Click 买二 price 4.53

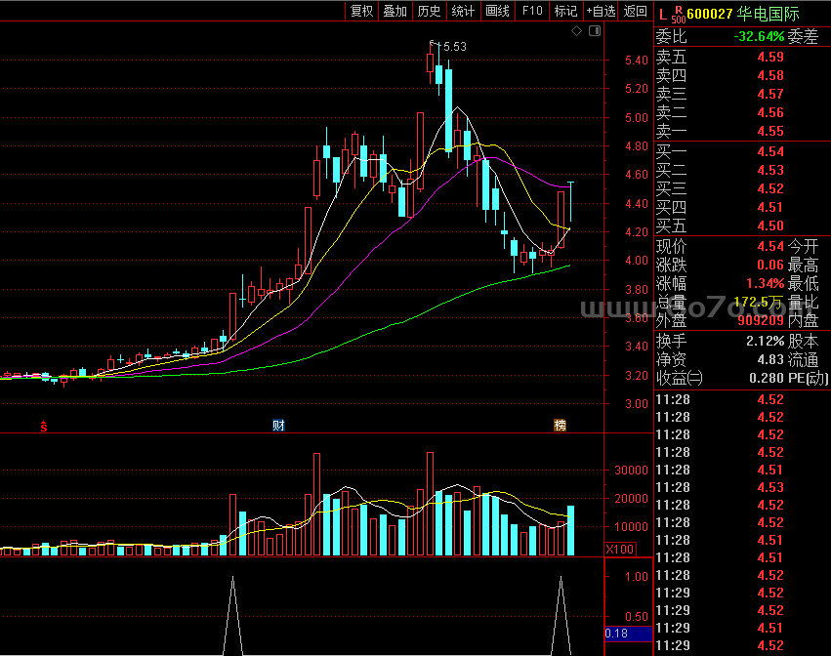(770, 171)
